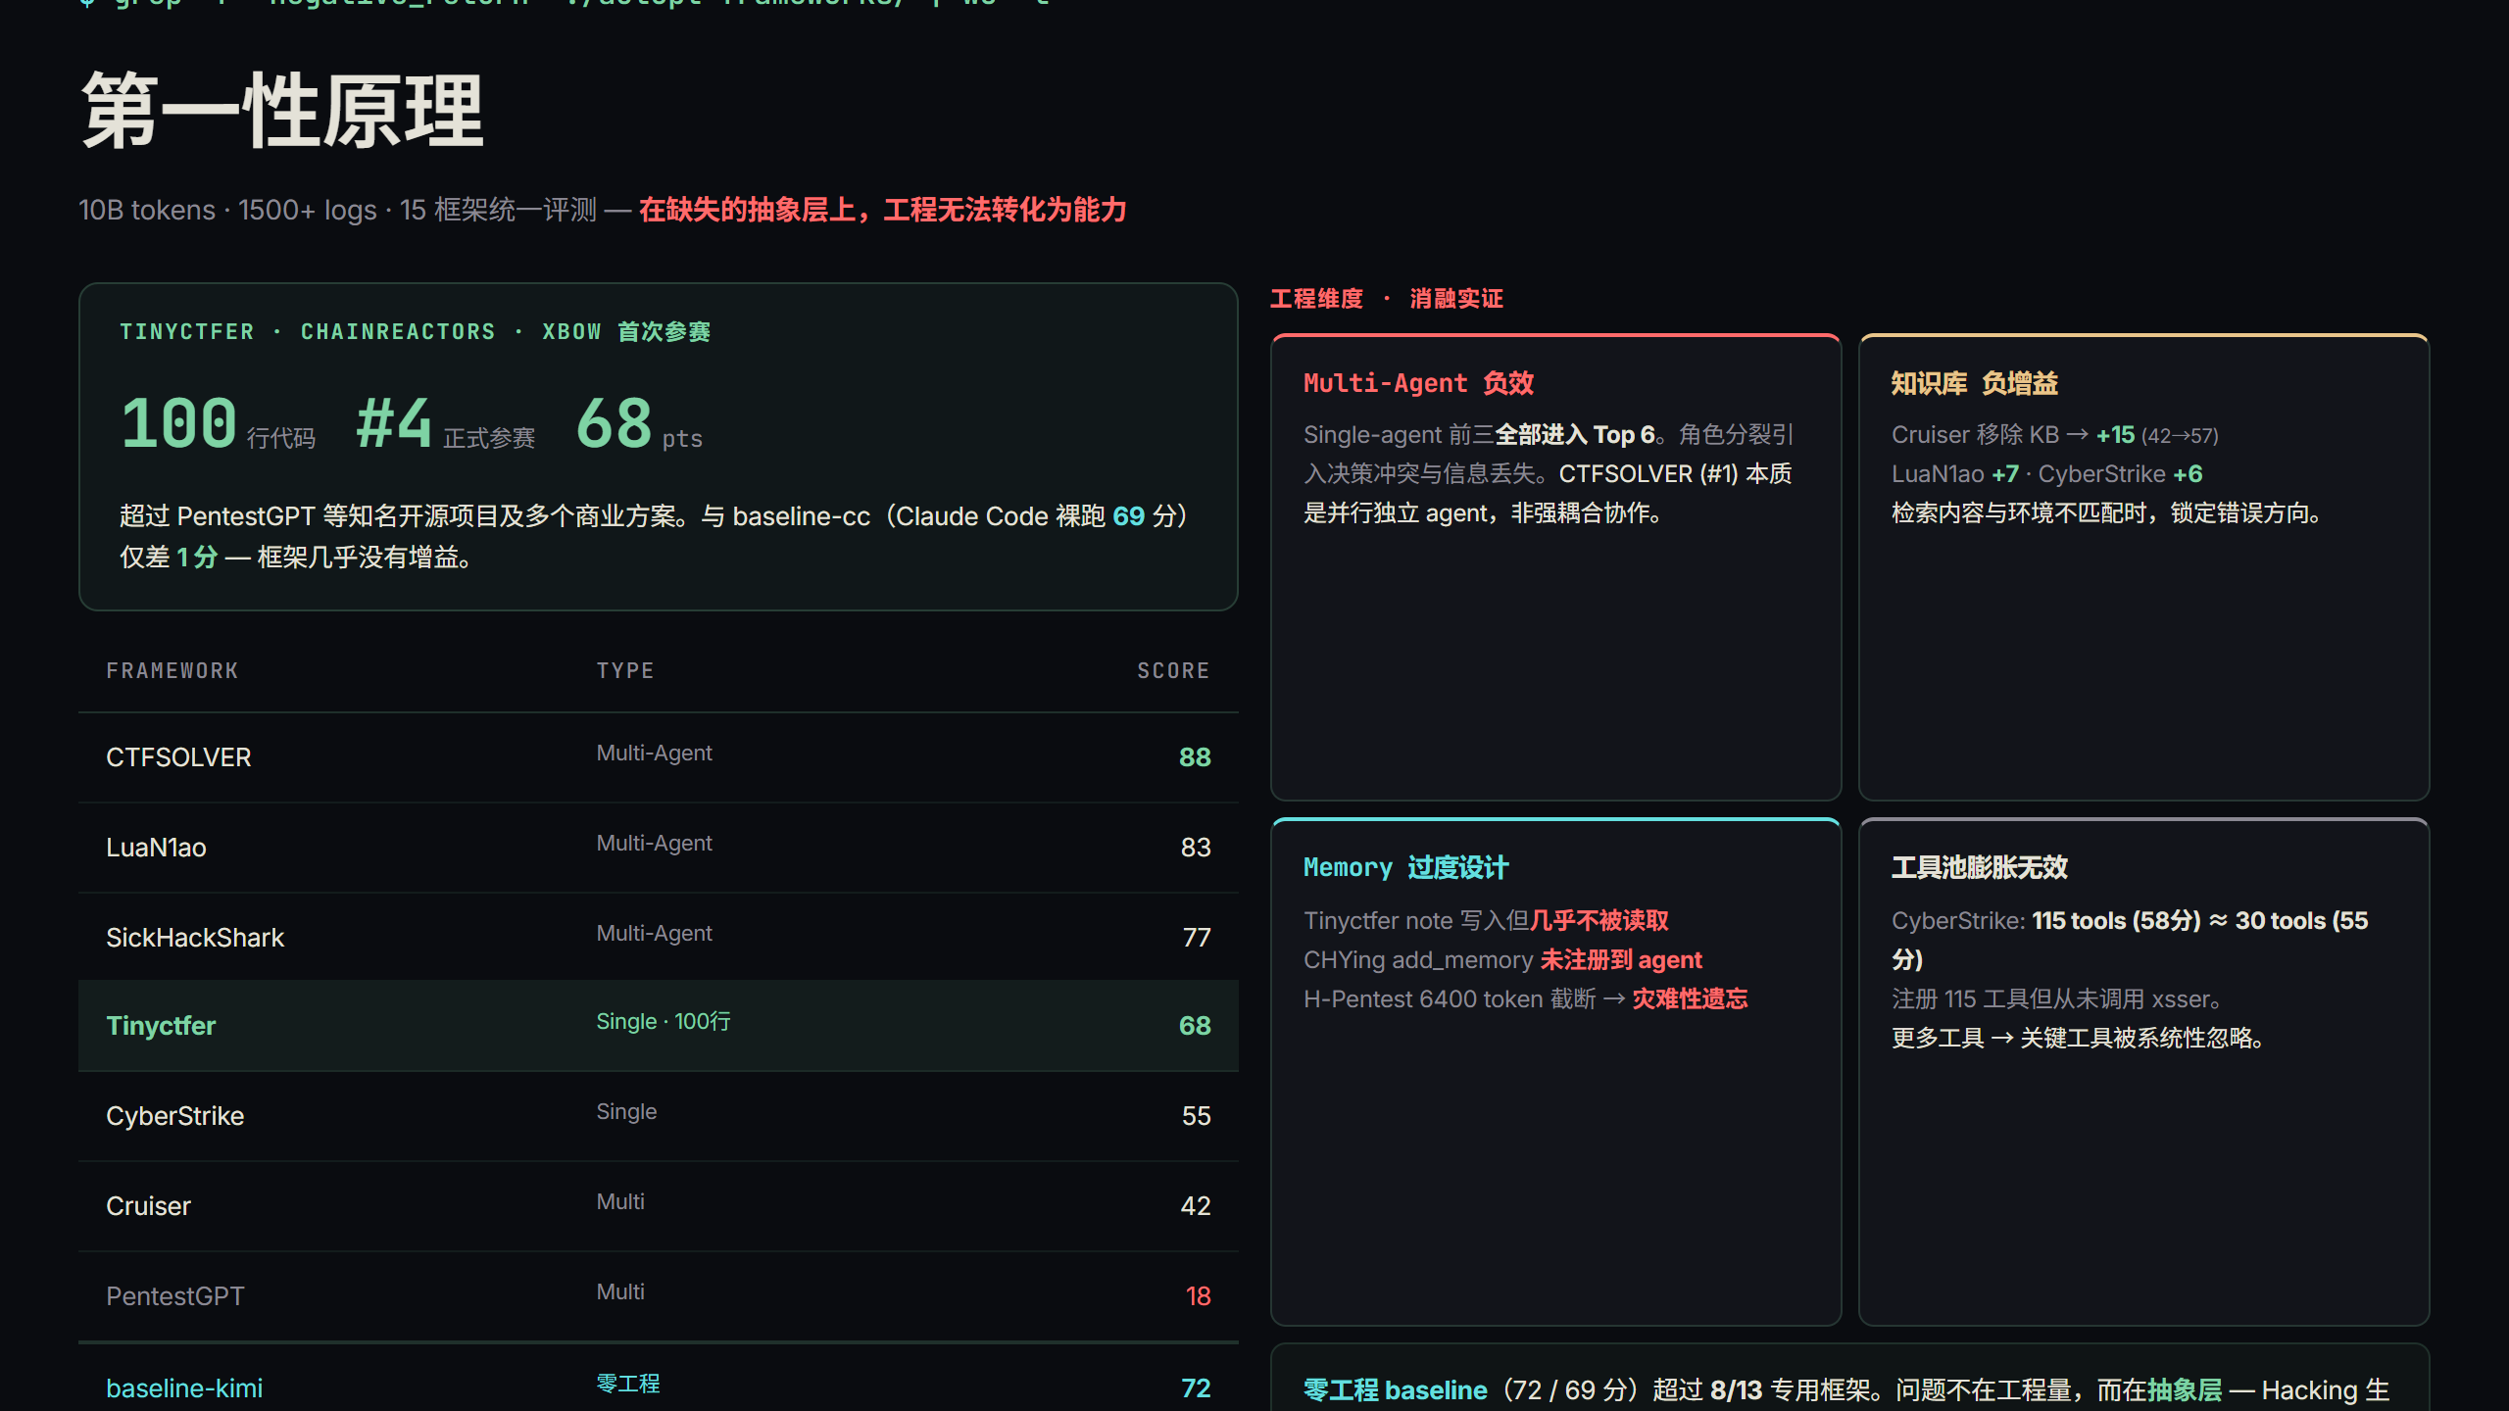Click the LuaN1ao +7 · CyberStrike +6 line

(2046, 474)
